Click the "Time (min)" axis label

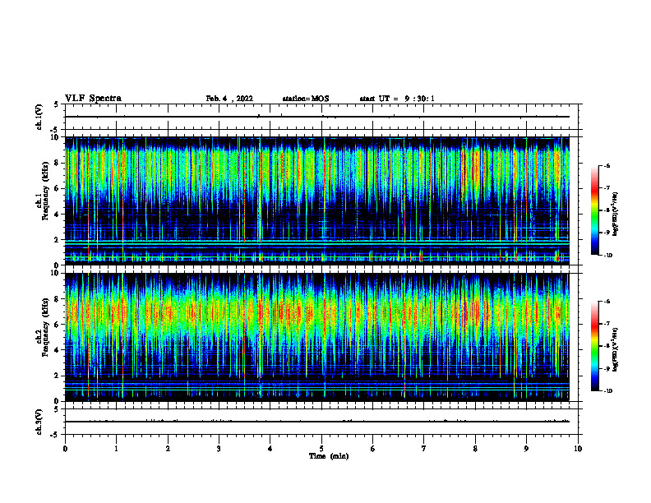(329, 456)
